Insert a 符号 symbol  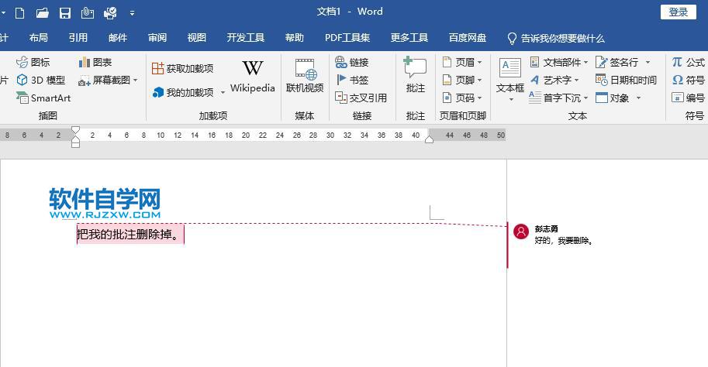[688, 81]
